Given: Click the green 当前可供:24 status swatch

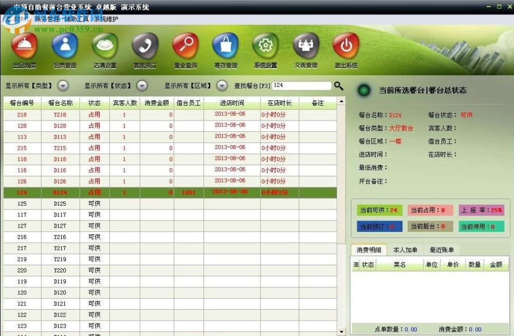Looking at the screenshot, I should [378, 210].
